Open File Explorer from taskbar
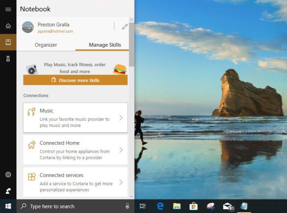The height and width of the screenshot is (213, 287). coord(177,206)
